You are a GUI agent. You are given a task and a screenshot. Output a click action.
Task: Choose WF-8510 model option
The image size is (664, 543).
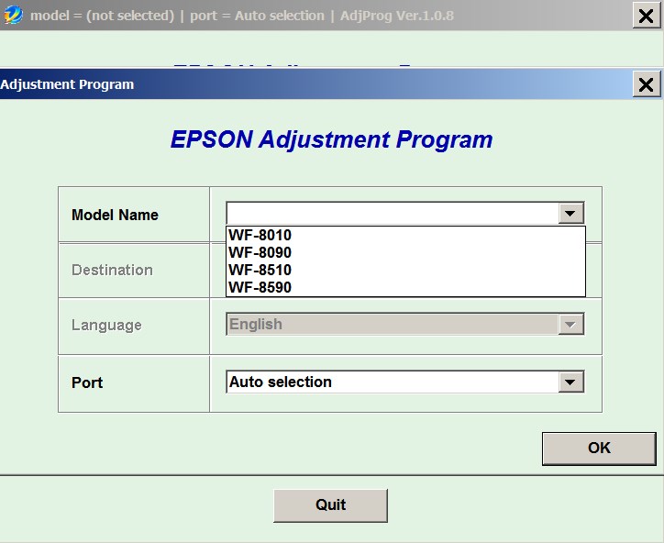click(x=405, y=270)
